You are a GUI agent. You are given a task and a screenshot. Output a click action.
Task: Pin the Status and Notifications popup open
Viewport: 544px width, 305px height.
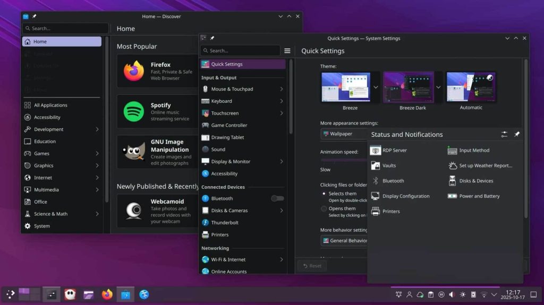pos(517,135)
